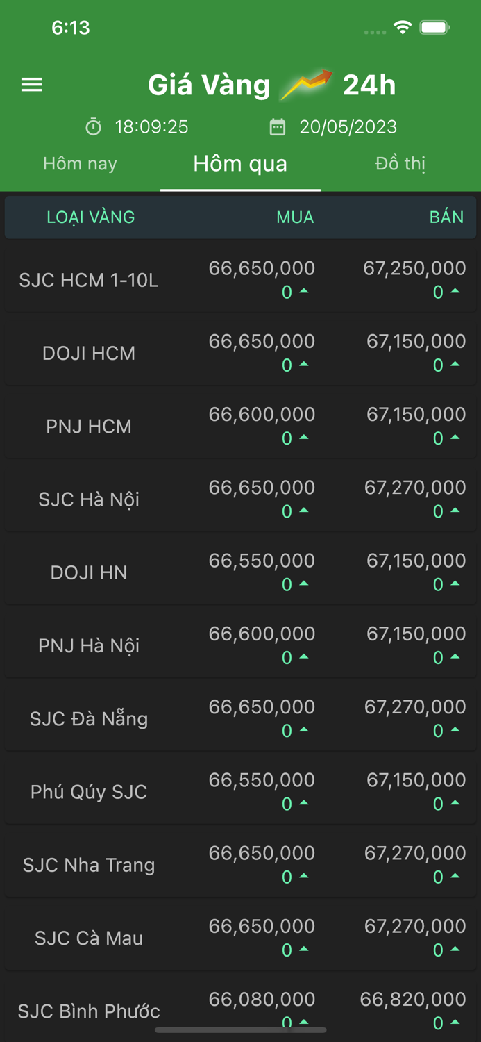Toggle the trend arrow under DOJI HCM sell price
481x1042 pixels.
(x=455, y=365)
